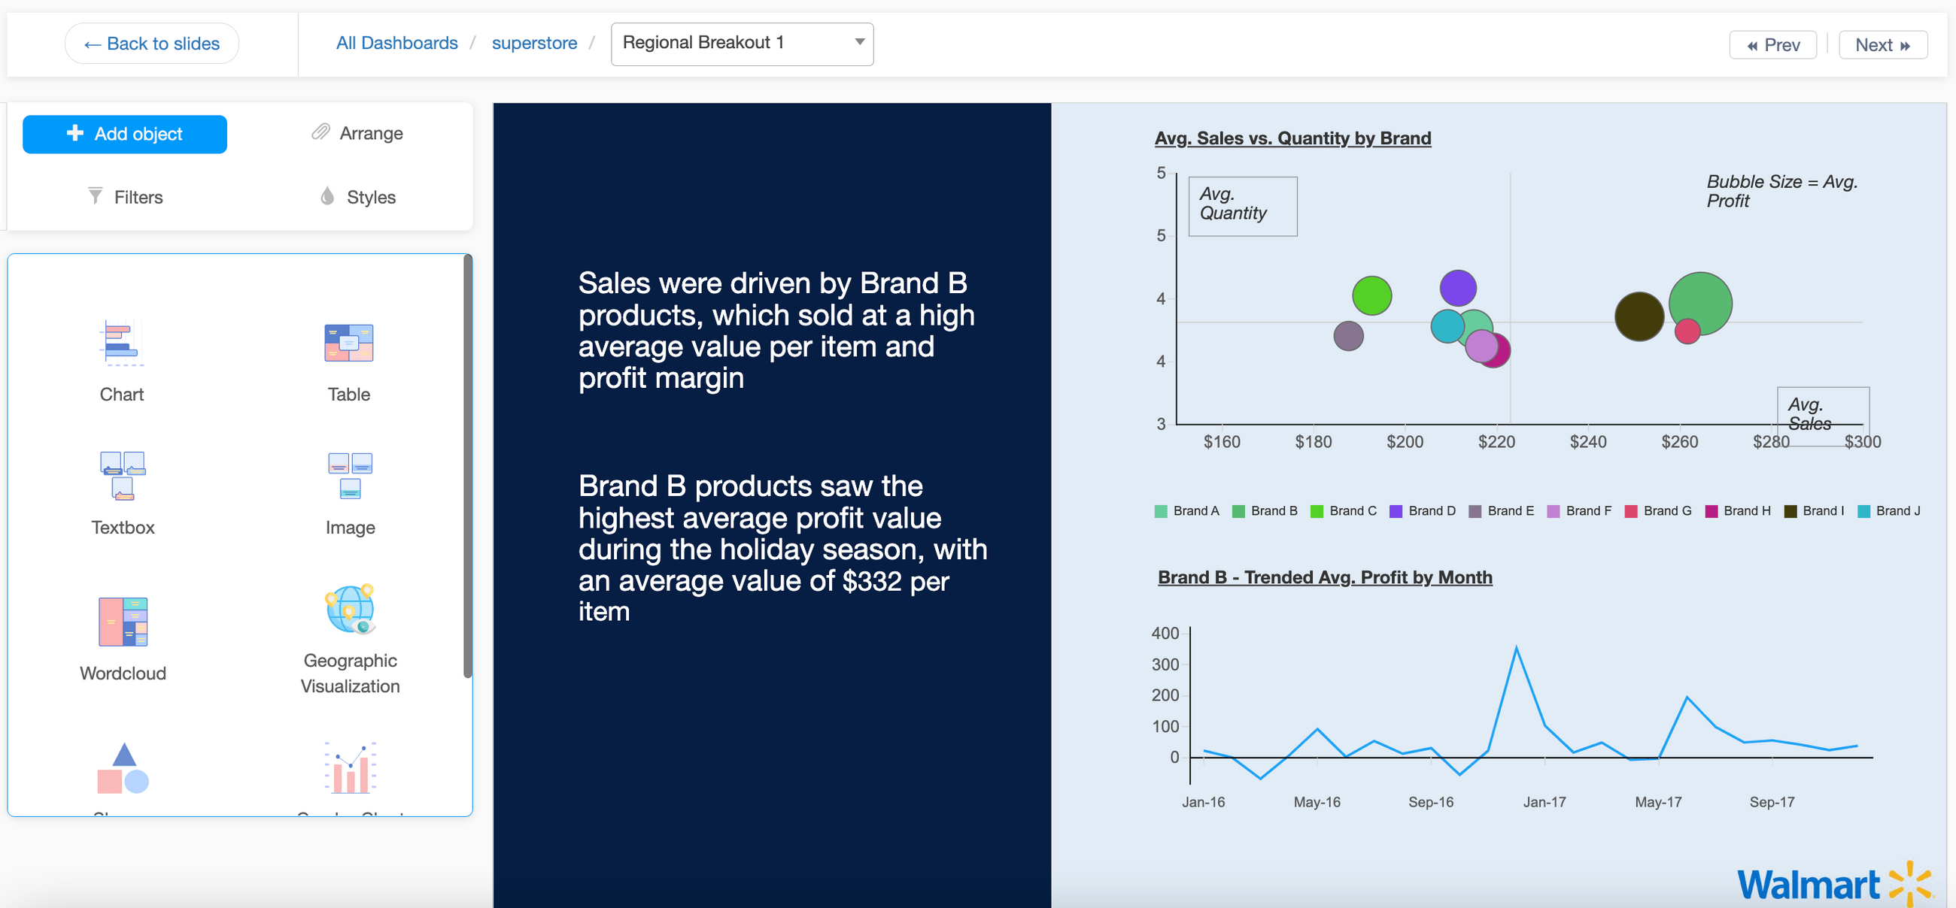Toggle Brand C legend entry
This screenshot has height=908, width=1956.
1344,511
